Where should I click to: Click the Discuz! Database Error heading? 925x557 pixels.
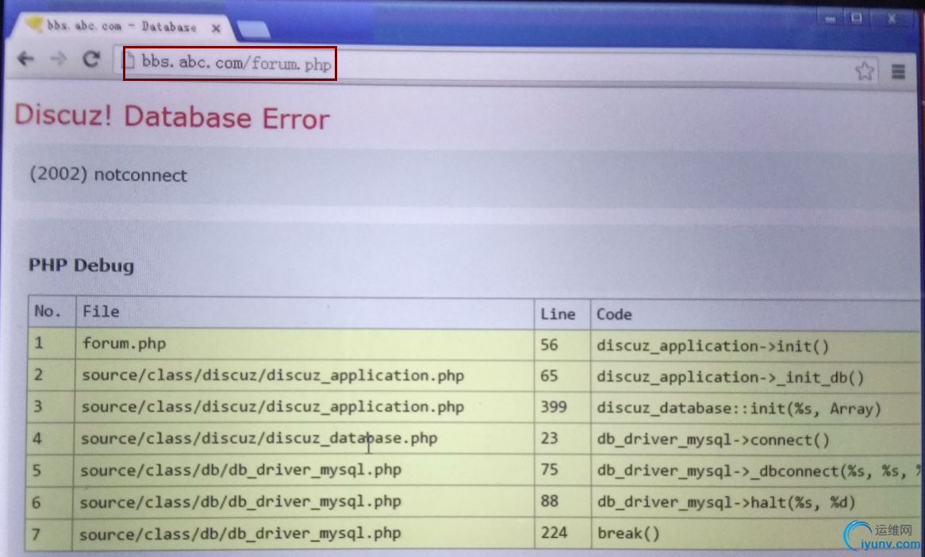[x=171, y=116]
